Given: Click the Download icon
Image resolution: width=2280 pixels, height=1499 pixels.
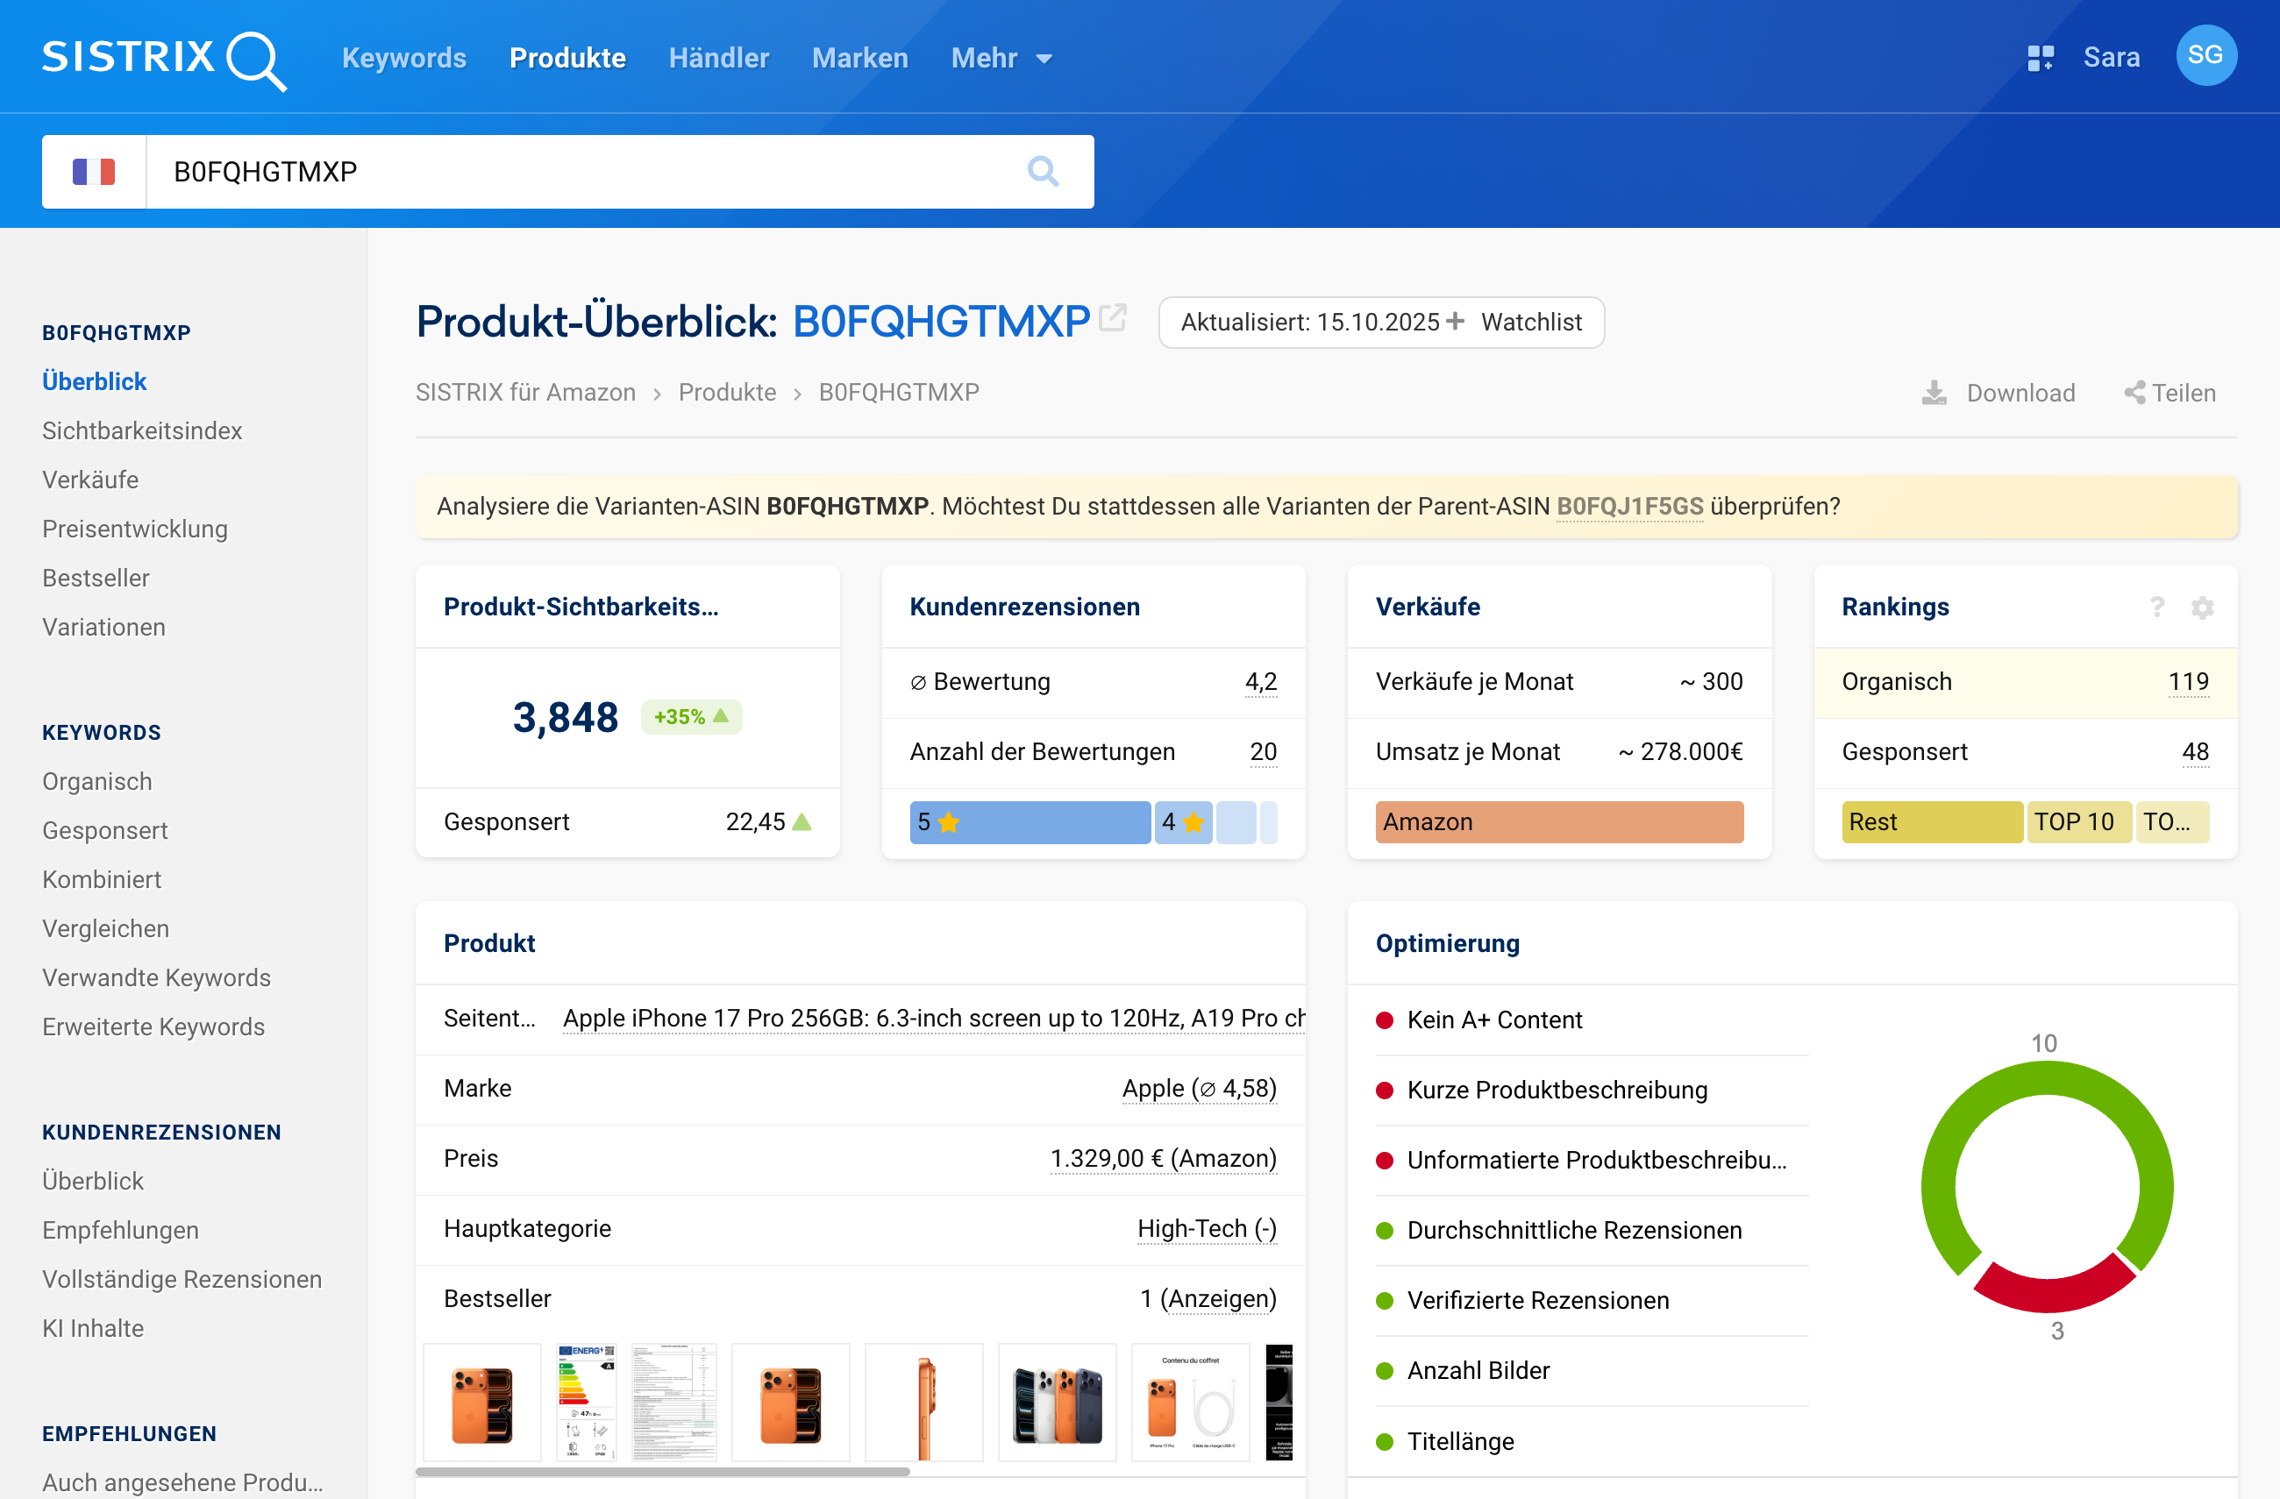Looking at the screenshot, I should (x=1934, y=393).
